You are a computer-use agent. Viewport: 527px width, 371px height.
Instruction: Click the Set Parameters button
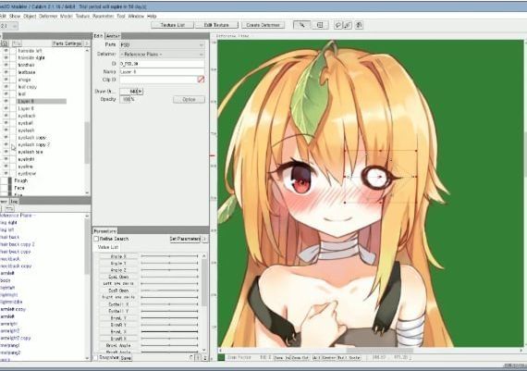click(x=185, y=239)
